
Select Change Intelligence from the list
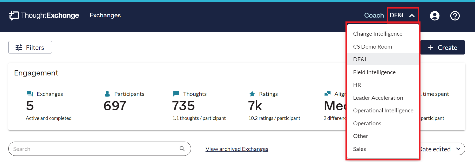point(378,34)
